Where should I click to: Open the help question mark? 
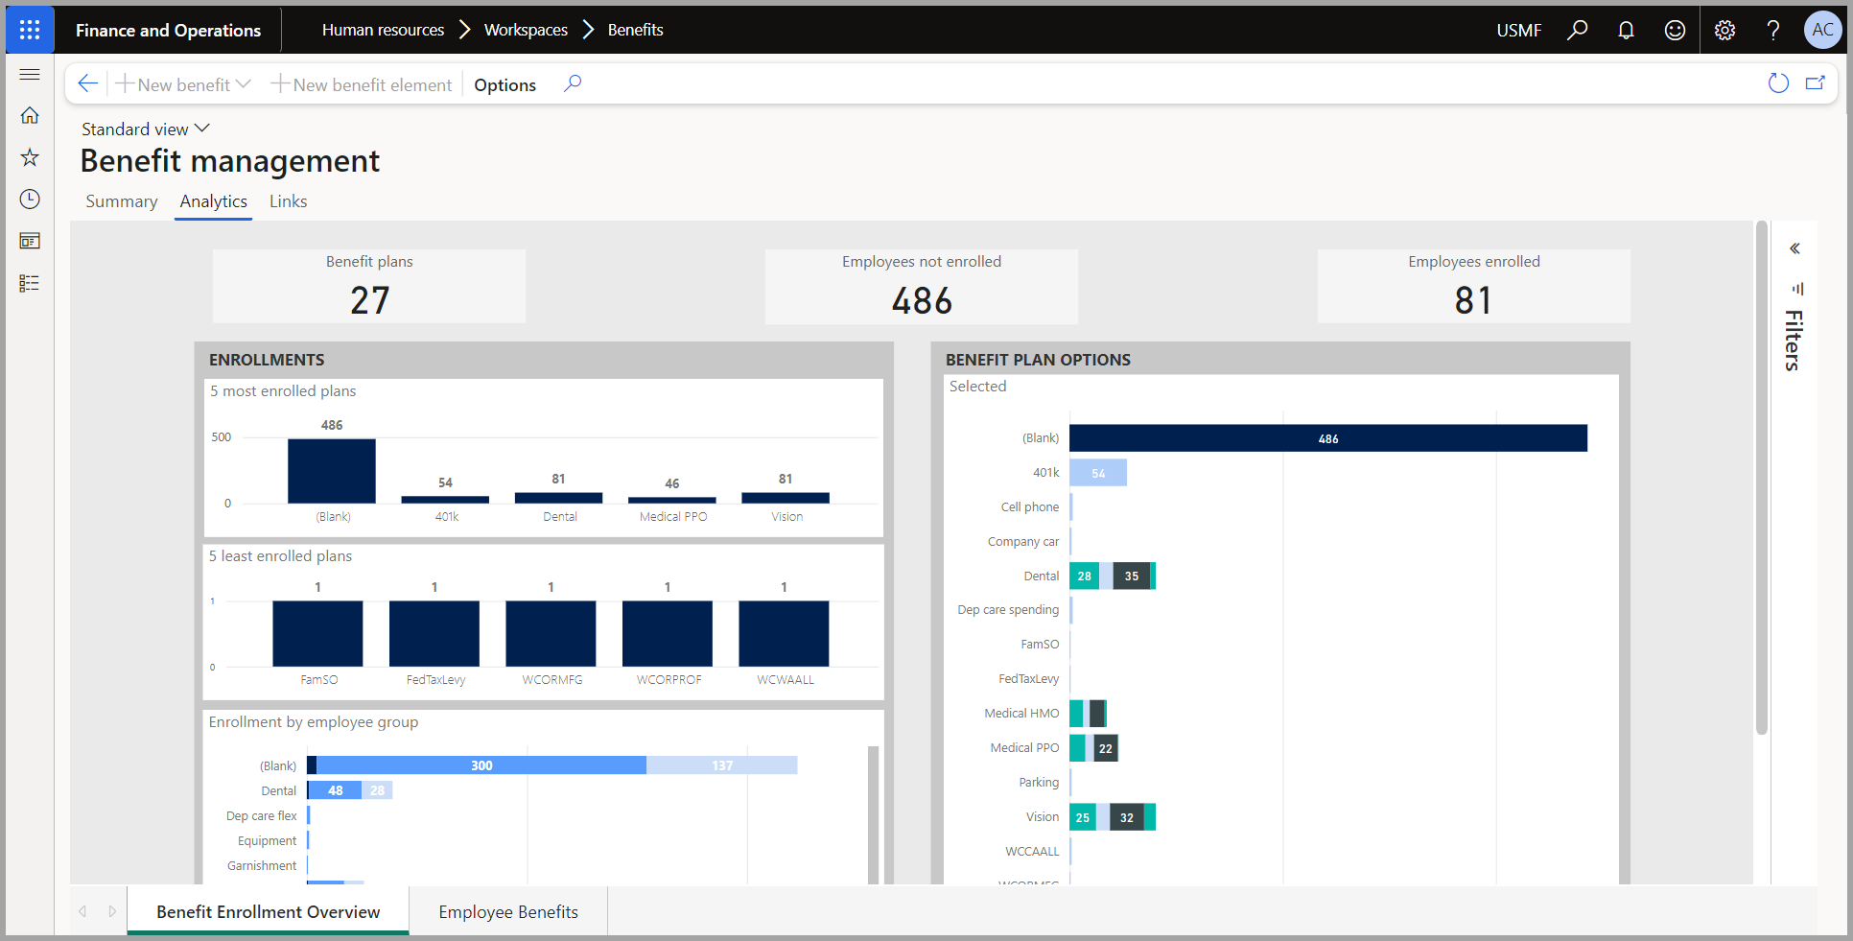(1773, 30)
